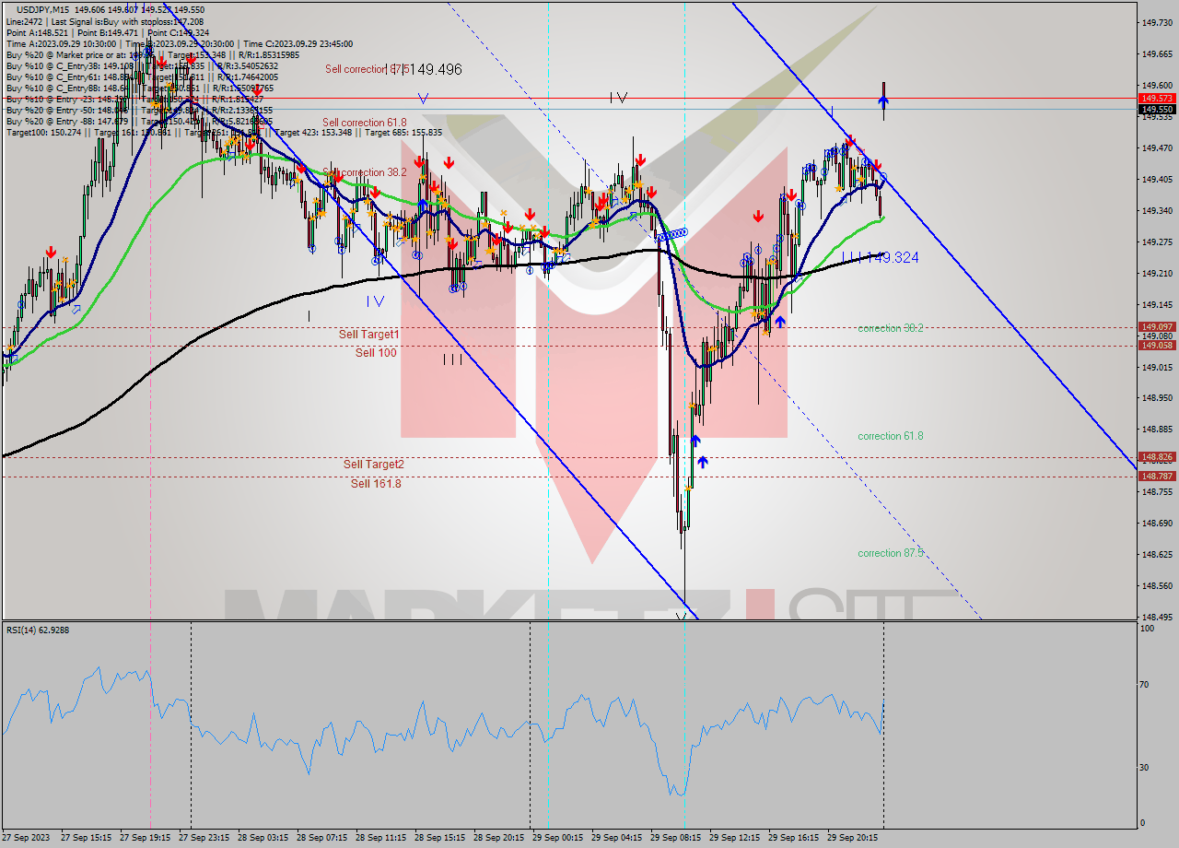Screen dimensions: 1179x848
Task: Click the '28 Sep 15:15' time label
Action: coord(439,838)
